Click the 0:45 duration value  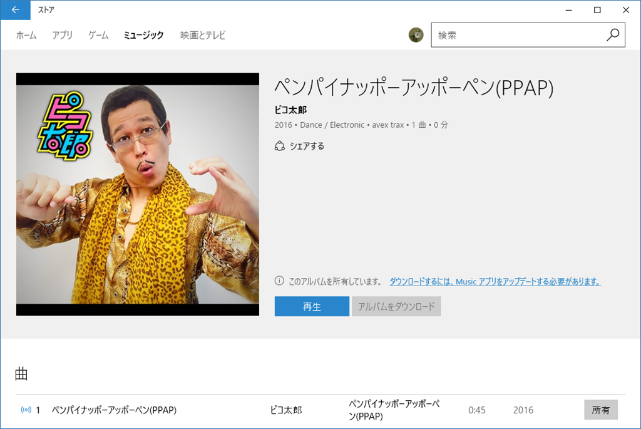pyautogui.click(x=476, y=410)
